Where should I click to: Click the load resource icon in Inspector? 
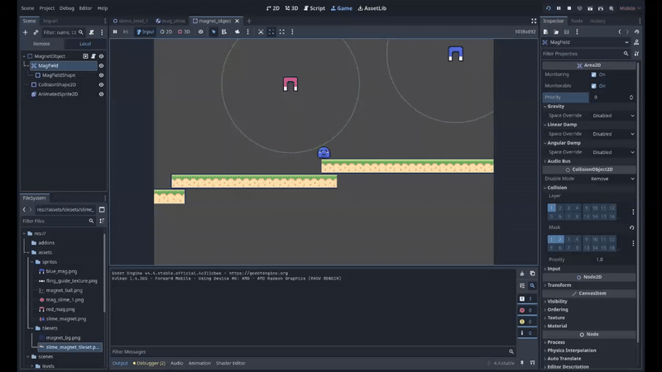[x=556, y=31]
